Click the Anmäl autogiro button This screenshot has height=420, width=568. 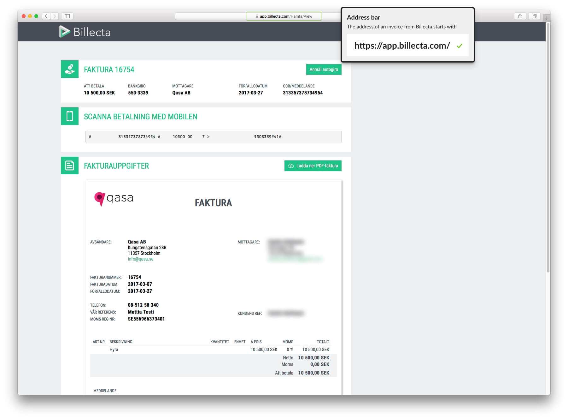tap(324, 69)
